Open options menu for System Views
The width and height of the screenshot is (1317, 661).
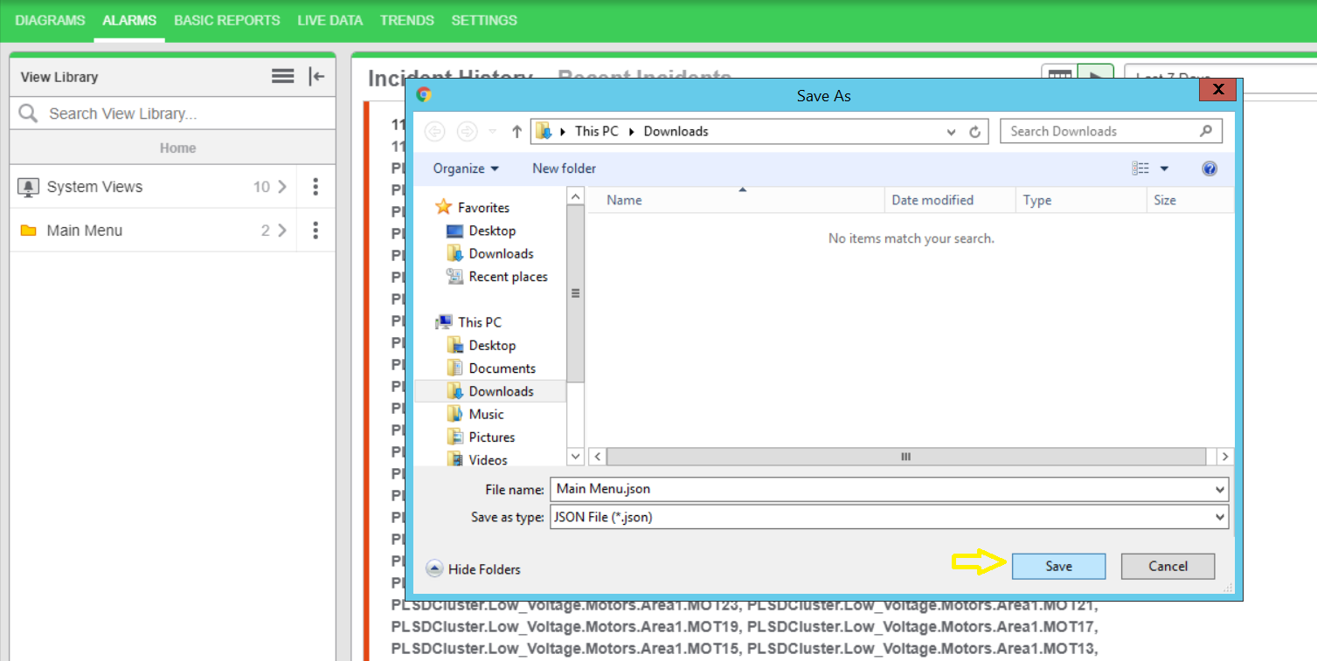pos(315,187)
